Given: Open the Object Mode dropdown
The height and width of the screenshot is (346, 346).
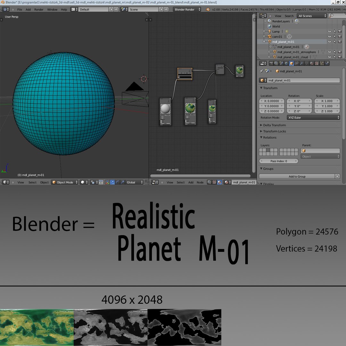Looking at the screenshot, I should click(x=65, y=182).
